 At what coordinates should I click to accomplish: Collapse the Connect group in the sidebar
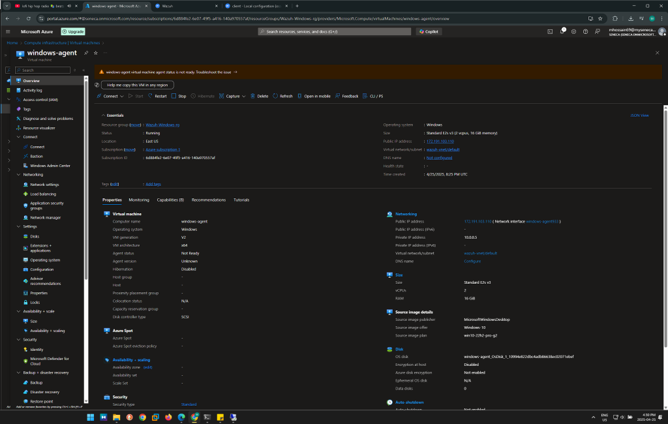18,137
